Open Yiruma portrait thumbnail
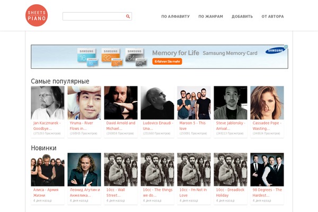318x212 pixels. [x=84, y=103]
